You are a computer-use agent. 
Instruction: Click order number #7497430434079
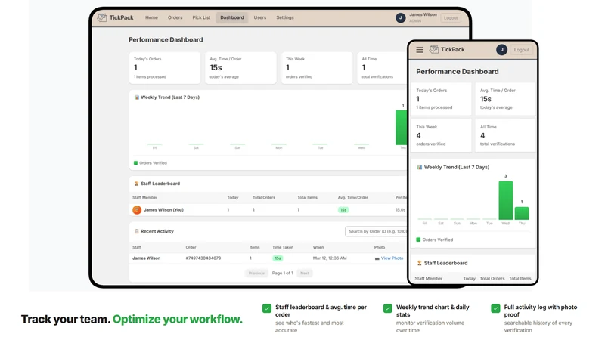pyautogui.click(x=203, y=258)
